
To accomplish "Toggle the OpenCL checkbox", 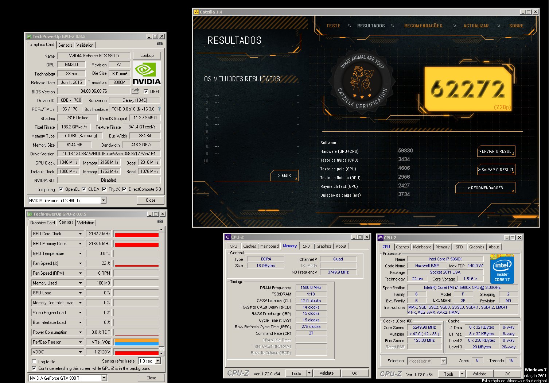I will click(61, 189).
